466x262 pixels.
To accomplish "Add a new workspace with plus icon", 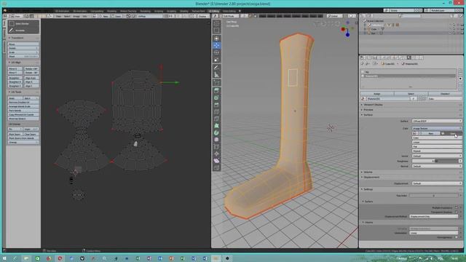I will coord(240,11).
